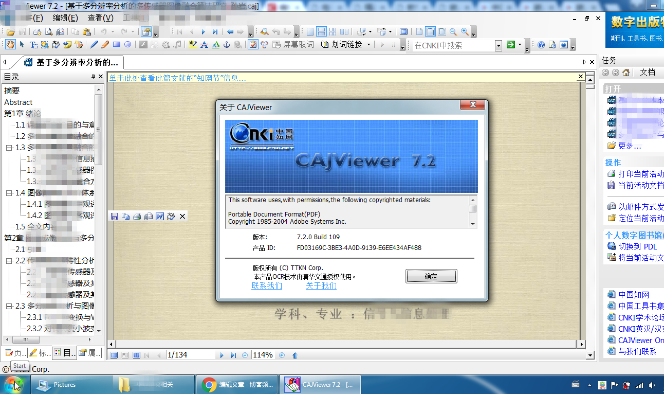Viewport: 664px width, 394px height.
Task: Select the Hand tool in the toolbar
Action: click(10, 45)
